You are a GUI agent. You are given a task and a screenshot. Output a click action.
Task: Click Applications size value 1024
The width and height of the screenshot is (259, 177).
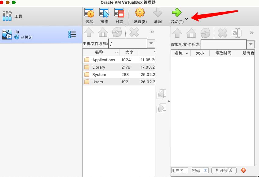[126, 60]
